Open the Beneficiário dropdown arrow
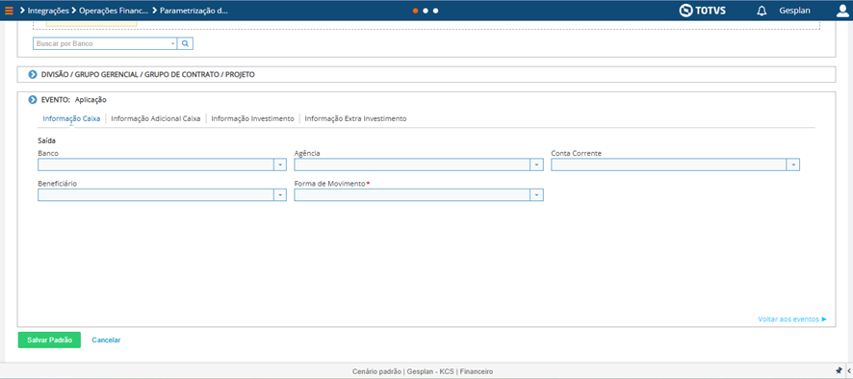The height and width of the screenshot is (379, 853). [x=280, y=195]
